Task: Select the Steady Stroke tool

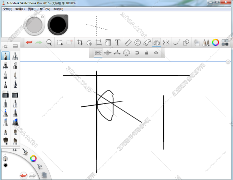Action: click(177, 43)
